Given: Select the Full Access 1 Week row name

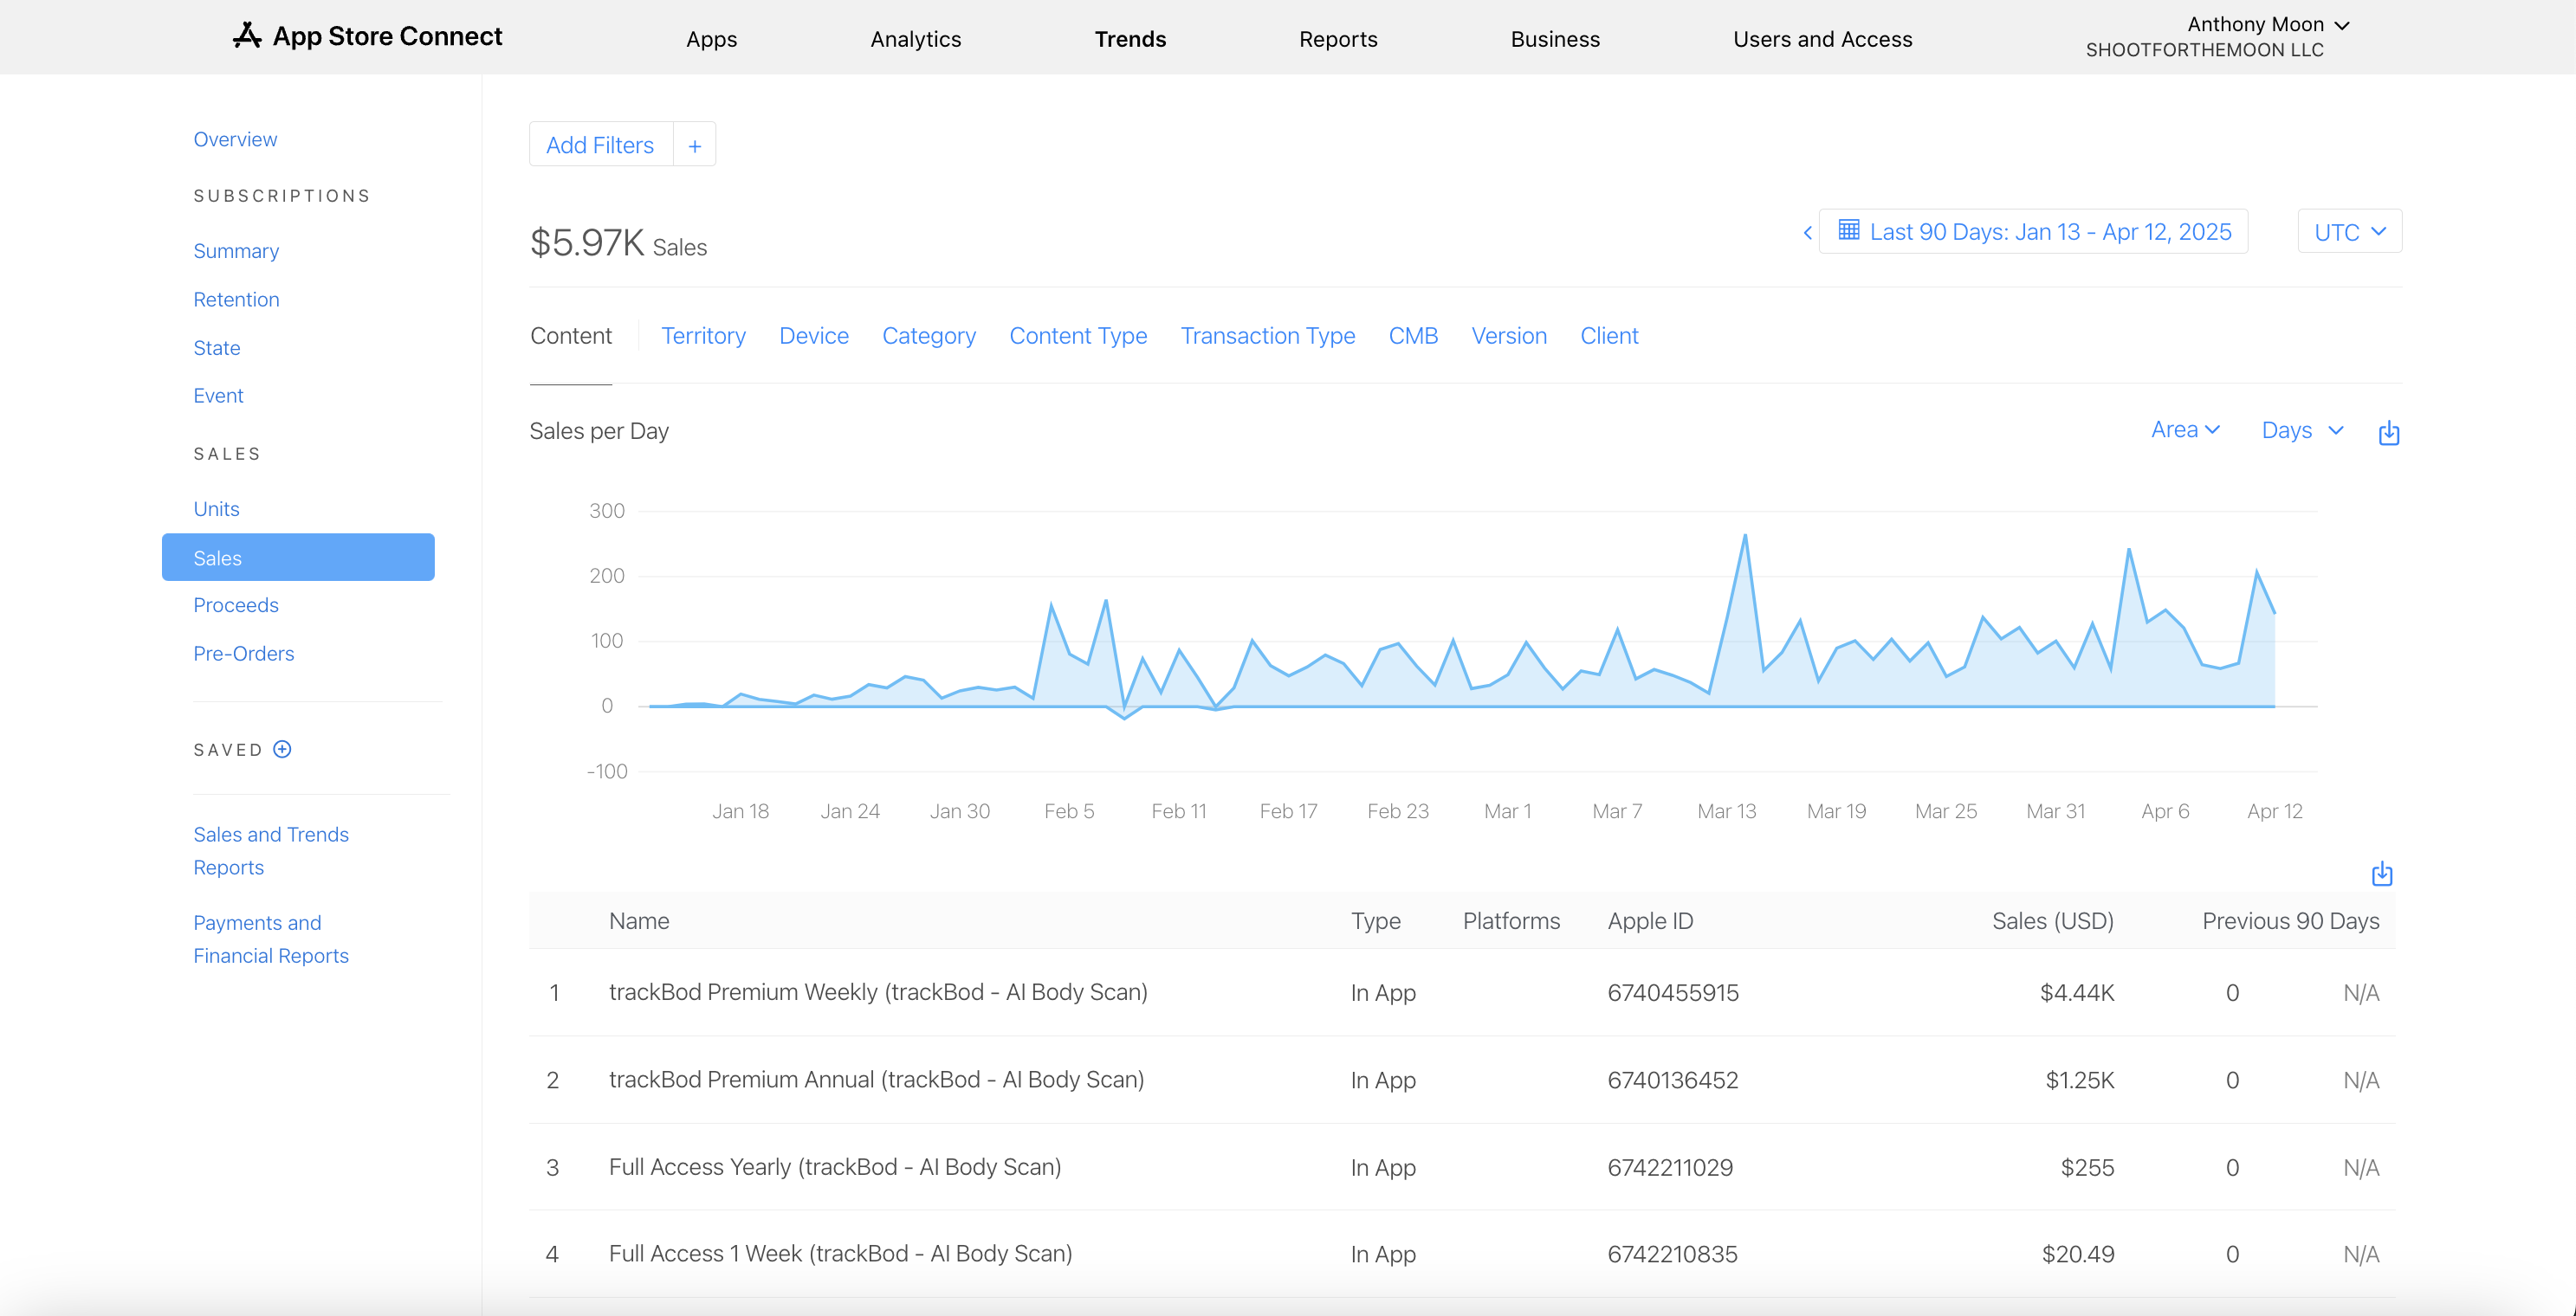Looking at the screenshot, I should coord(840,1254).
